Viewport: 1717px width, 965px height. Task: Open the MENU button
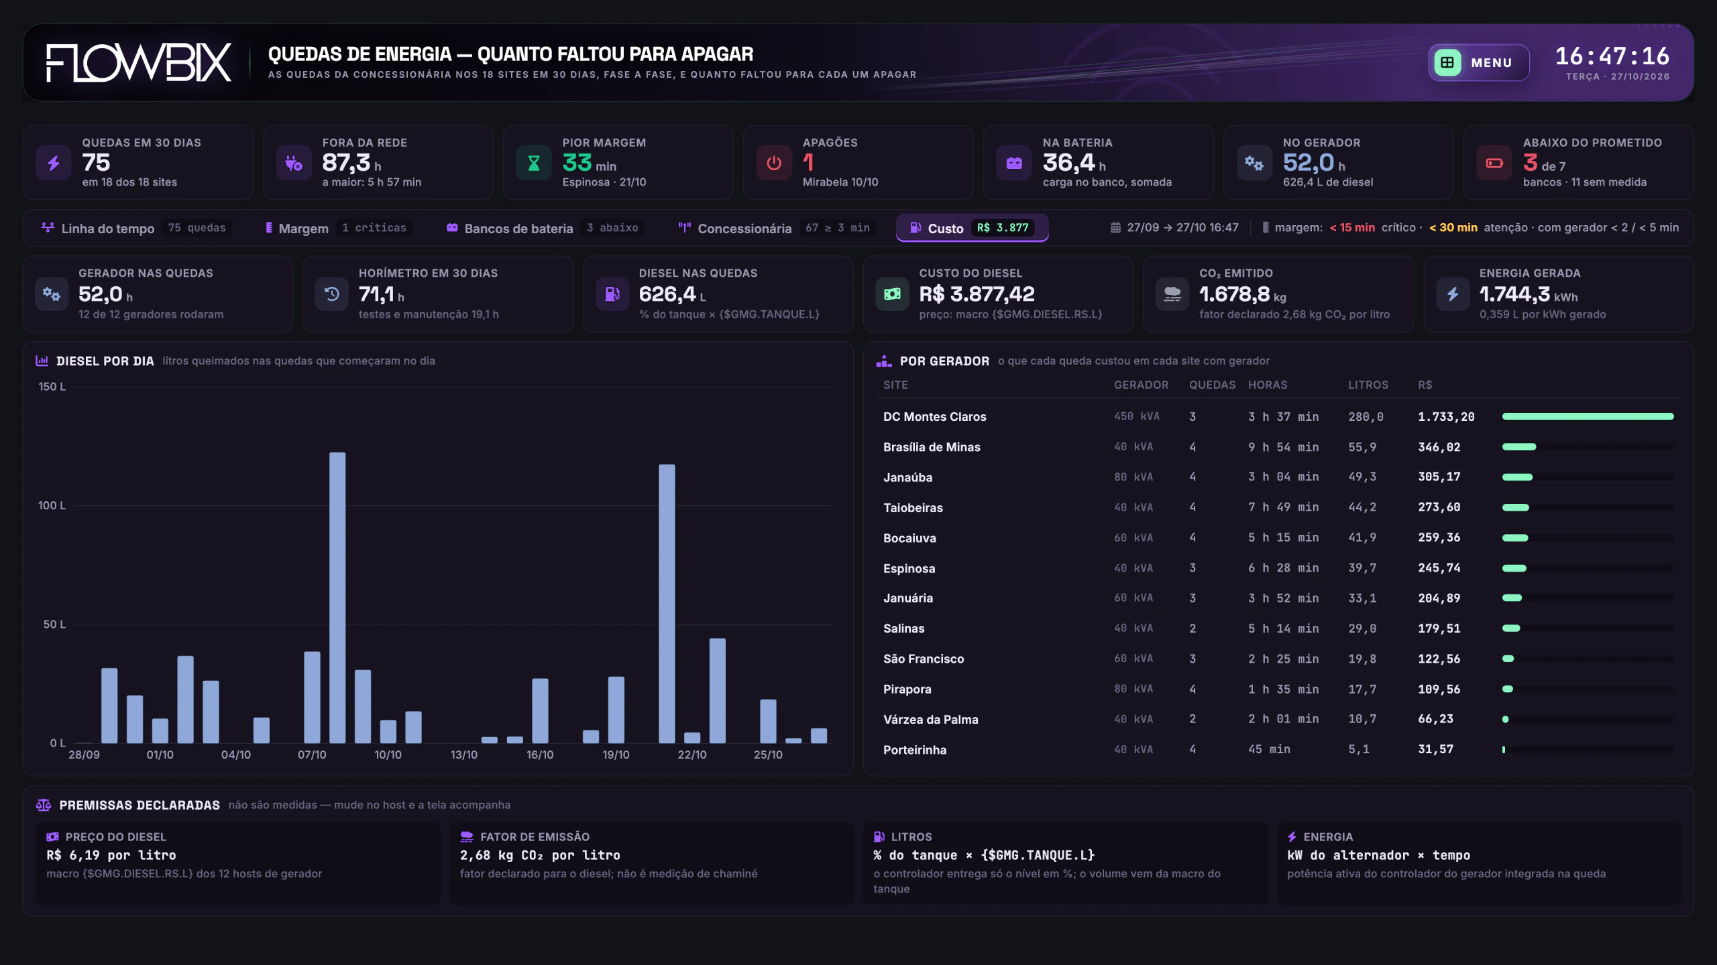pos(1478,62)
